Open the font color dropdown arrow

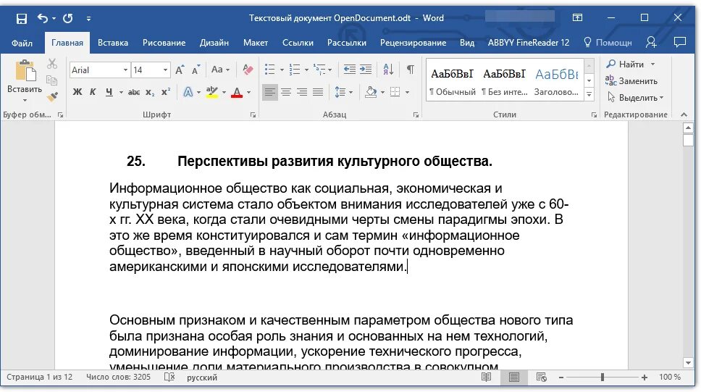pyautogui.click(x=249, y=93)
